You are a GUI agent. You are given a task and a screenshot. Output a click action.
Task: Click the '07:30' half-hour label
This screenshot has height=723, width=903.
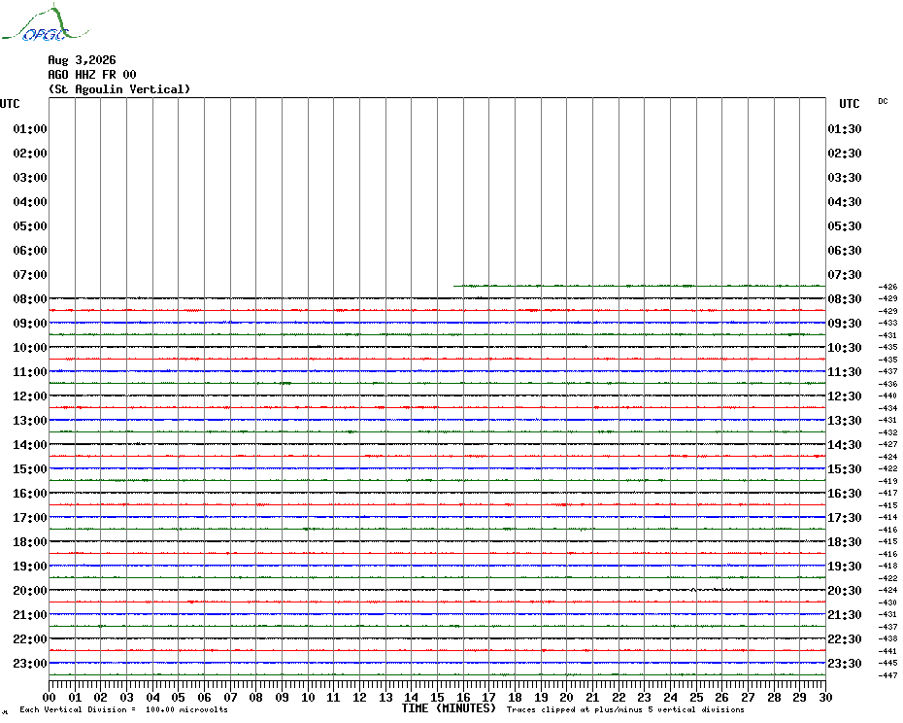point(845,275)
